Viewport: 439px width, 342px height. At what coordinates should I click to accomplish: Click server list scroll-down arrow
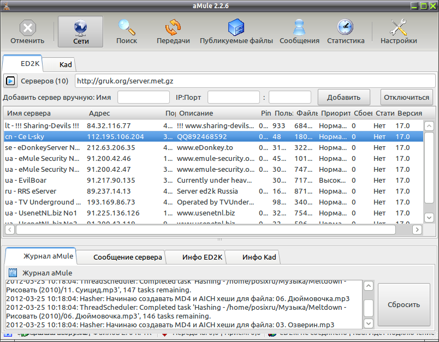(x=429, y=218)
